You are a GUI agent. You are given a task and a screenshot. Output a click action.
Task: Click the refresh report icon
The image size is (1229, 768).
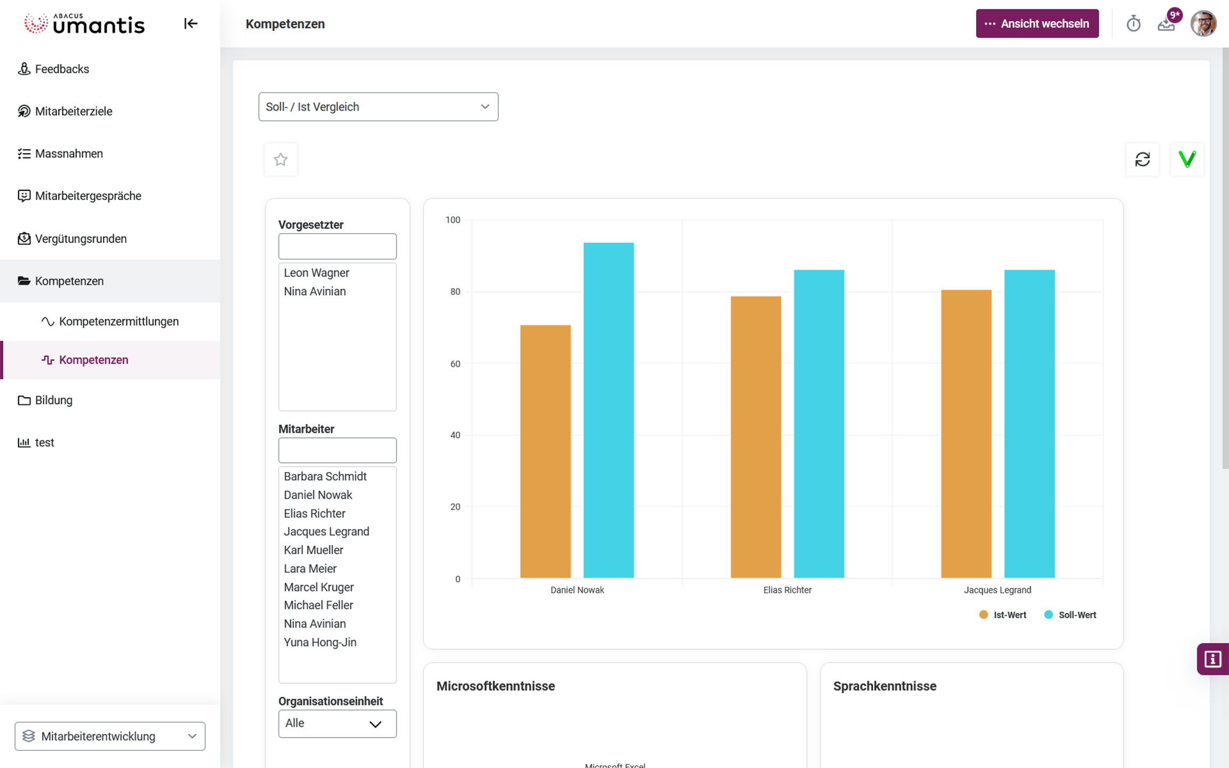(x=1142, y=159)
